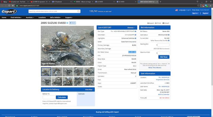Click the US flag language icon
Screen dimensions: 213x117
pos(176,10)
